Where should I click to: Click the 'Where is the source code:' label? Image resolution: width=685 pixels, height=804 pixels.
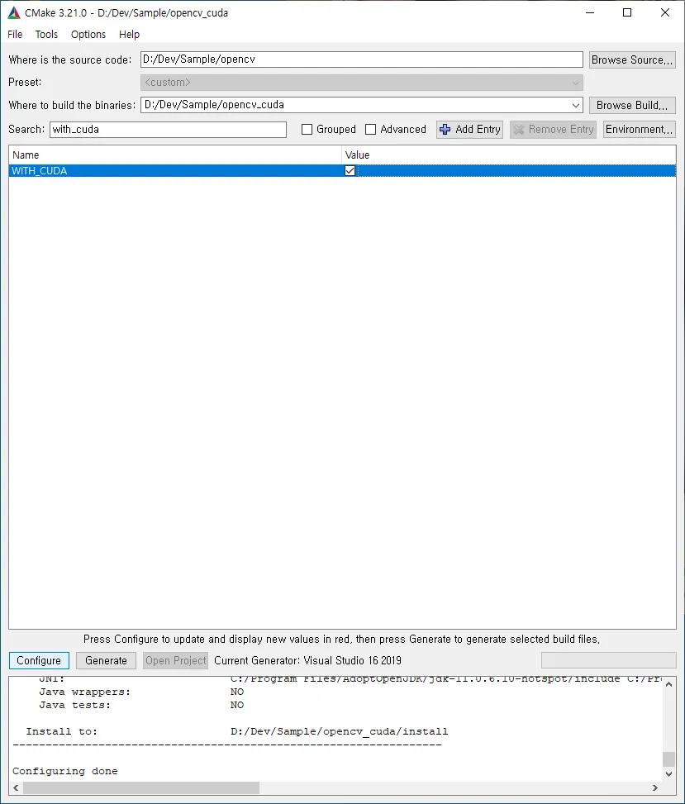tap(69, 60)
